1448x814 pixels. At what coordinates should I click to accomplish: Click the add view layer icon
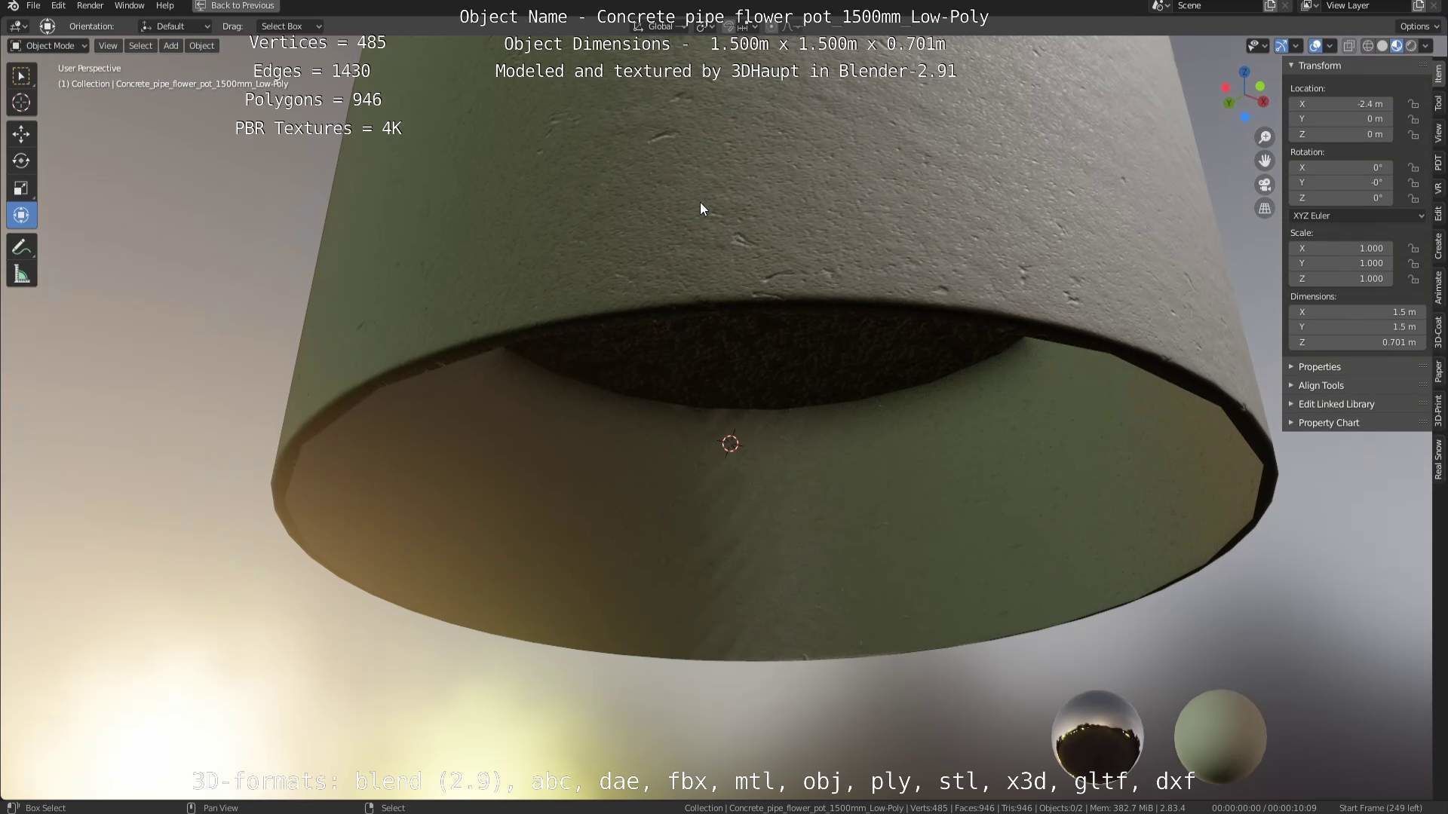[x=1418, y=5]
